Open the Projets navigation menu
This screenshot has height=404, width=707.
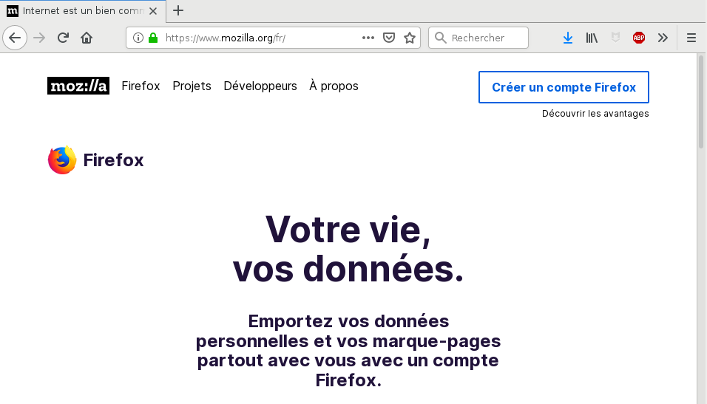[192, 86]
